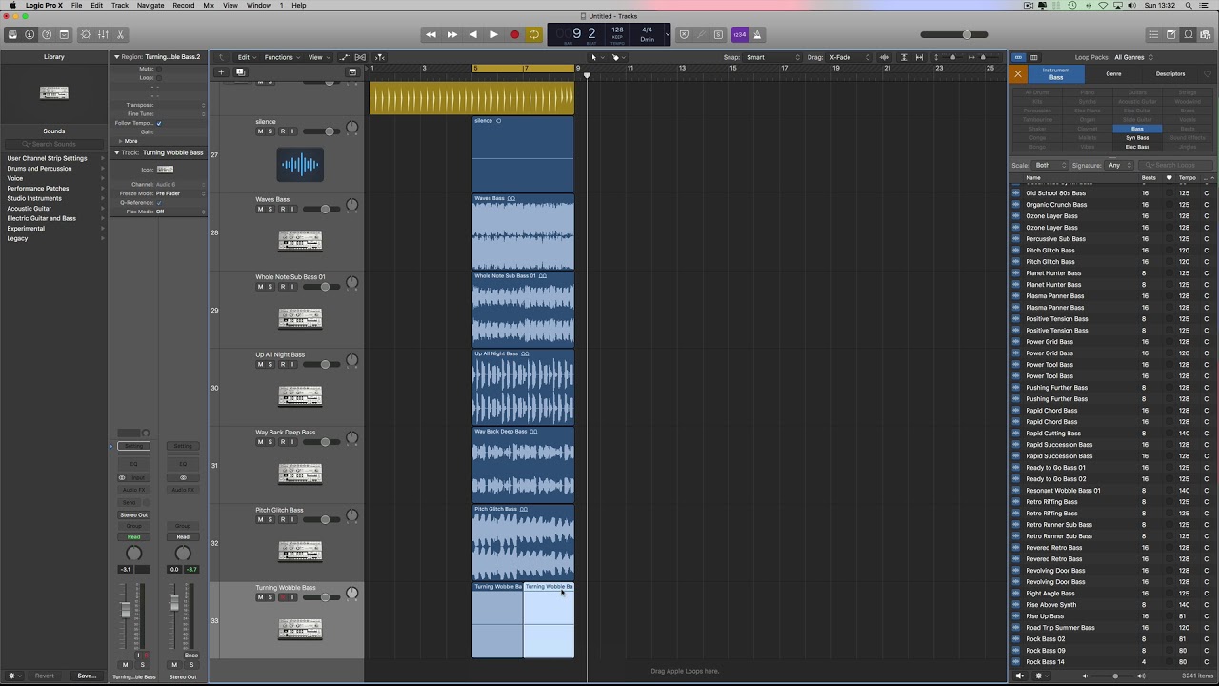Solo the Up All Night Bass track

coord(270,364)
